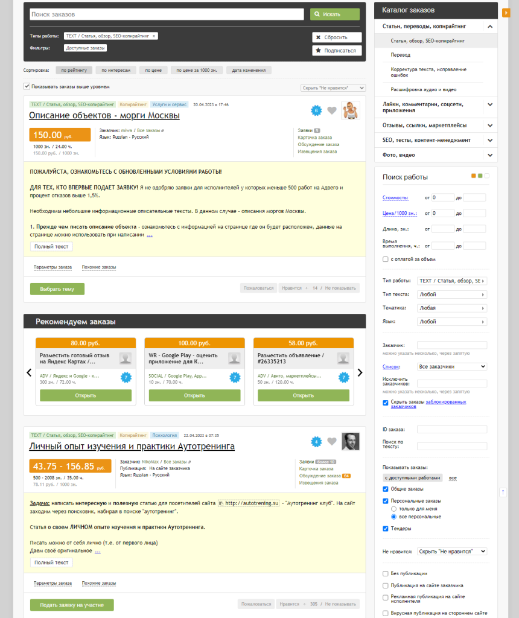Click the scroll-to-top arrow icon
The image size is (519, 618).
[x=503, y=492]
